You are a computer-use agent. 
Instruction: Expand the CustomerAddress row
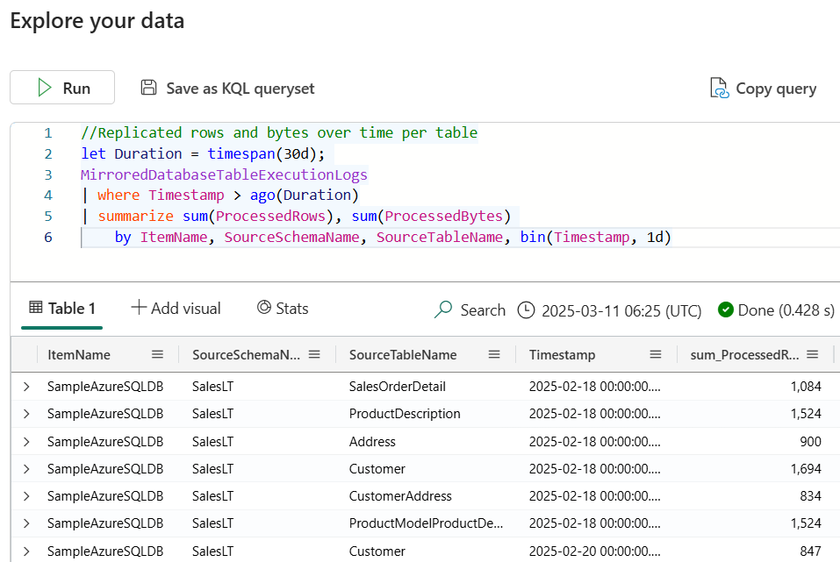pyautogui.click(x=26, y=496)
